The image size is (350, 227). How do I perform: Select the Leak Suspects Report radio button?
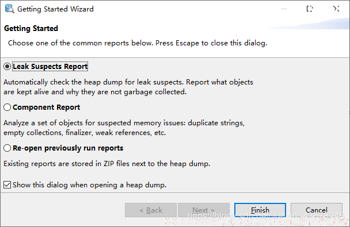tap(7, 67)
